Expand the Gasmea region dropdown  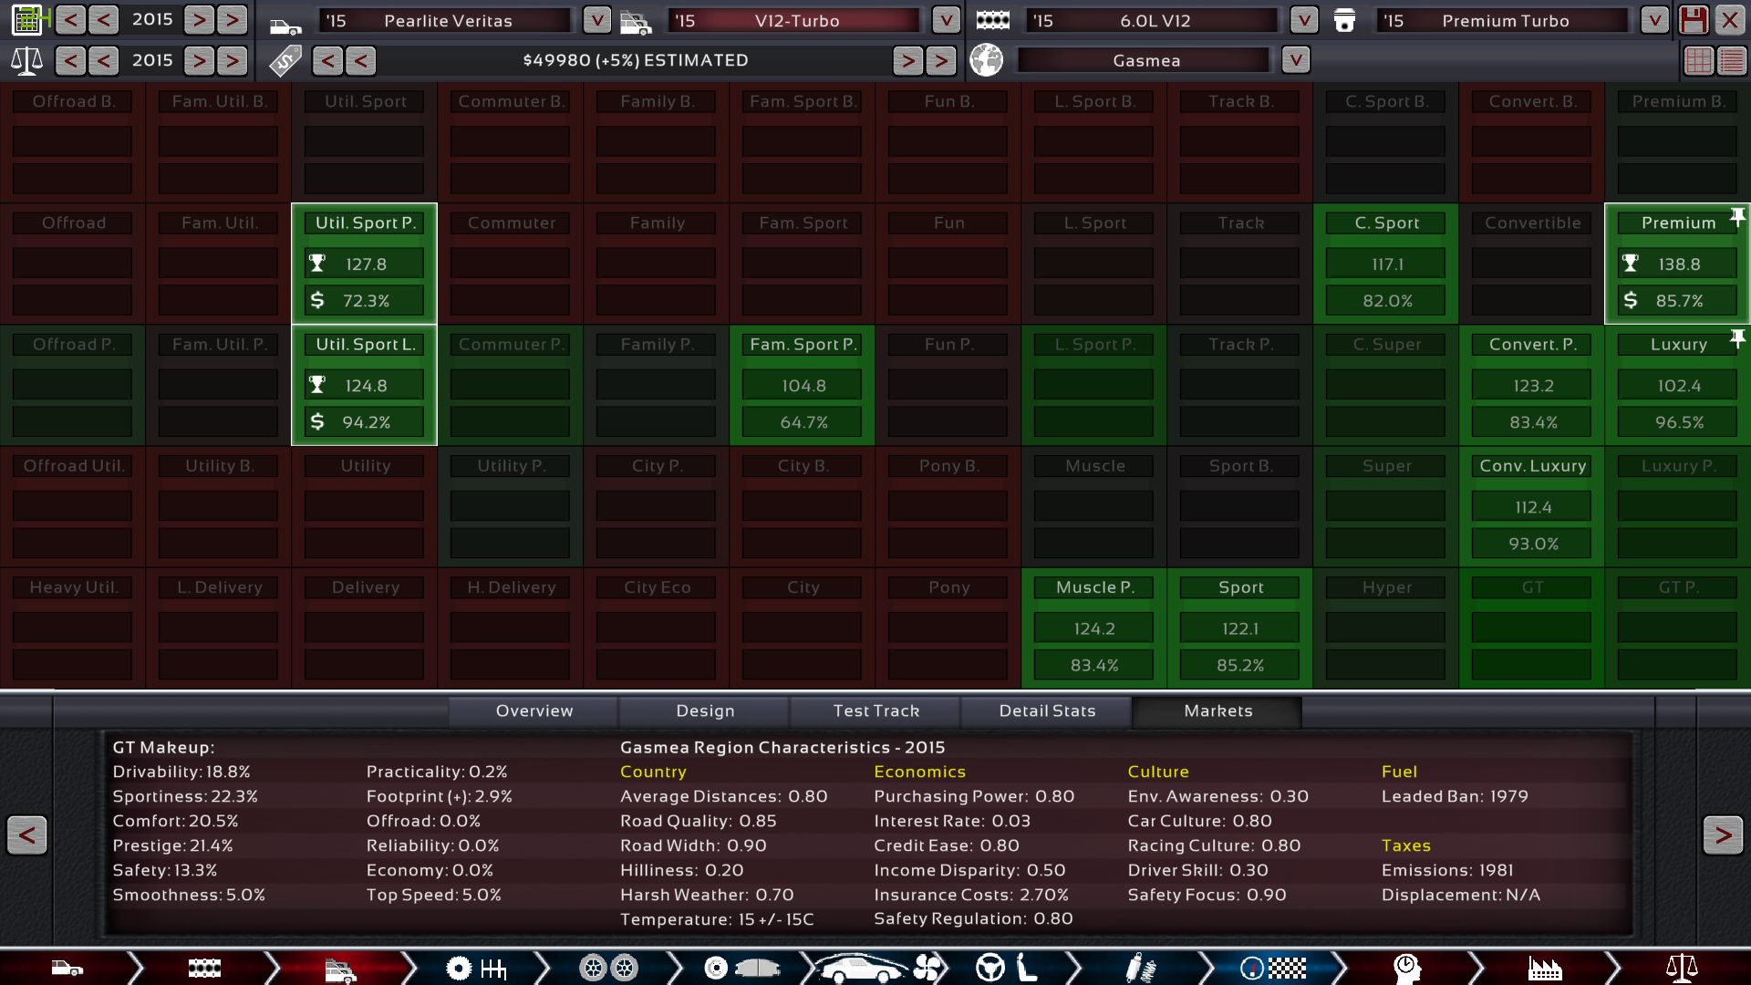click(x=1295, y=60)
